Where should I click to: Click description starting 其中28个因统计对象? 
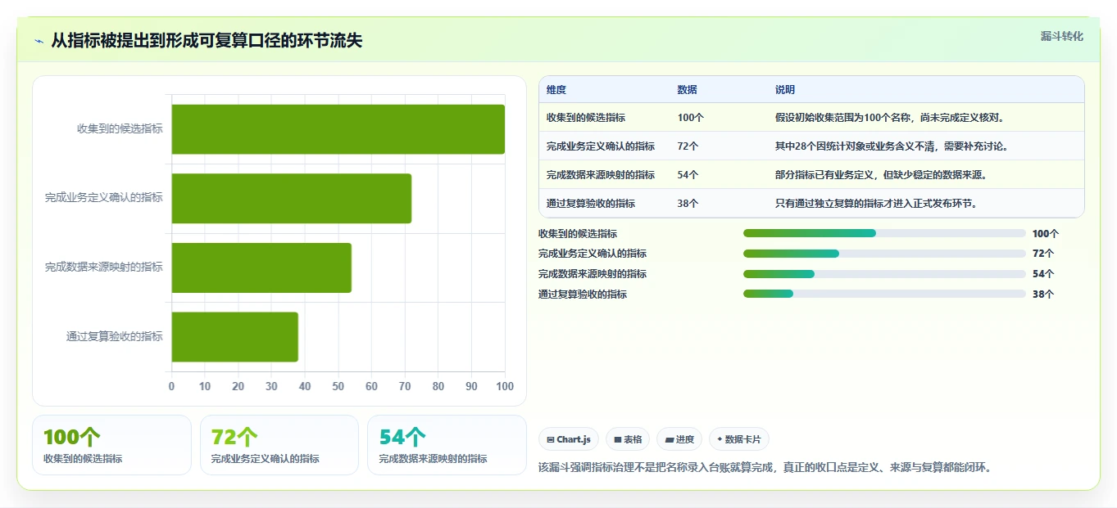pyautogui.click(x=892, y=146)
